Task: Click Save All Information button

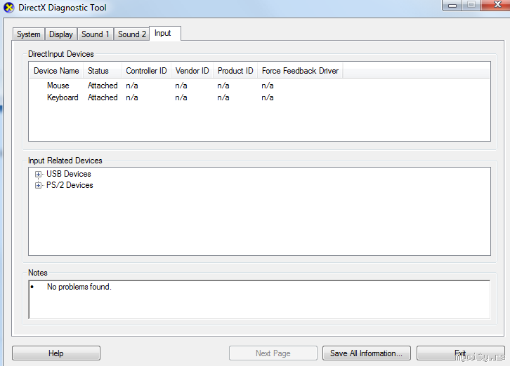Action: point(367,353)
